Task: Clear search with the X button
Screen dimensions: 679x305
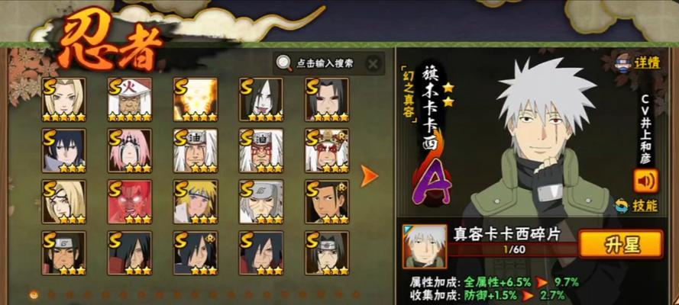Action: click(373, 64)
